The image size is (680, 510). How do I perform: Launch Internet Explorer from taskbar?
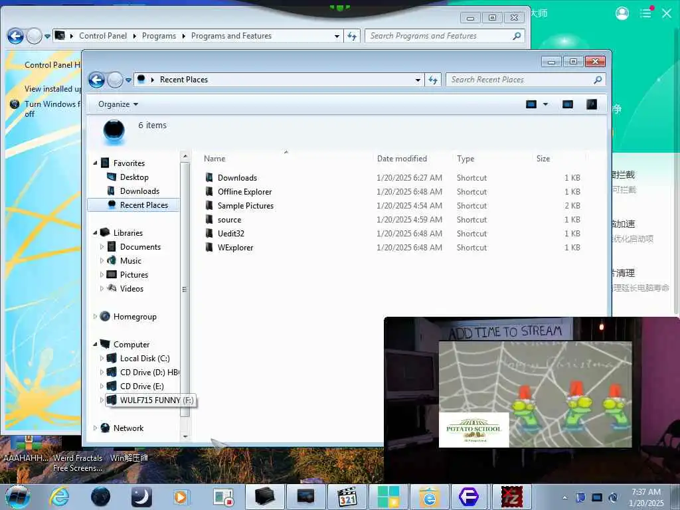(x=59, y=497)
